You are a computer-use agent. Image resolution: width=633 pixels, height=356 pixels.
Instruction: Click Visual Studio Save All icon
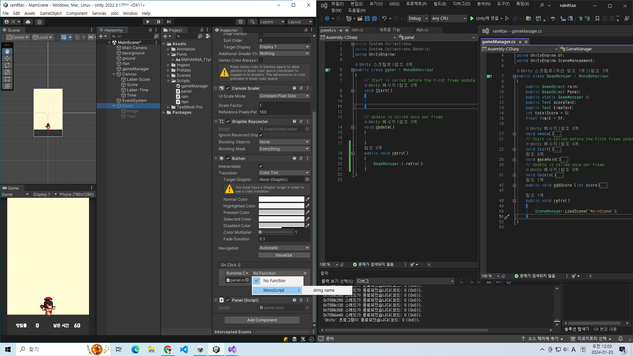coord(375,18)
